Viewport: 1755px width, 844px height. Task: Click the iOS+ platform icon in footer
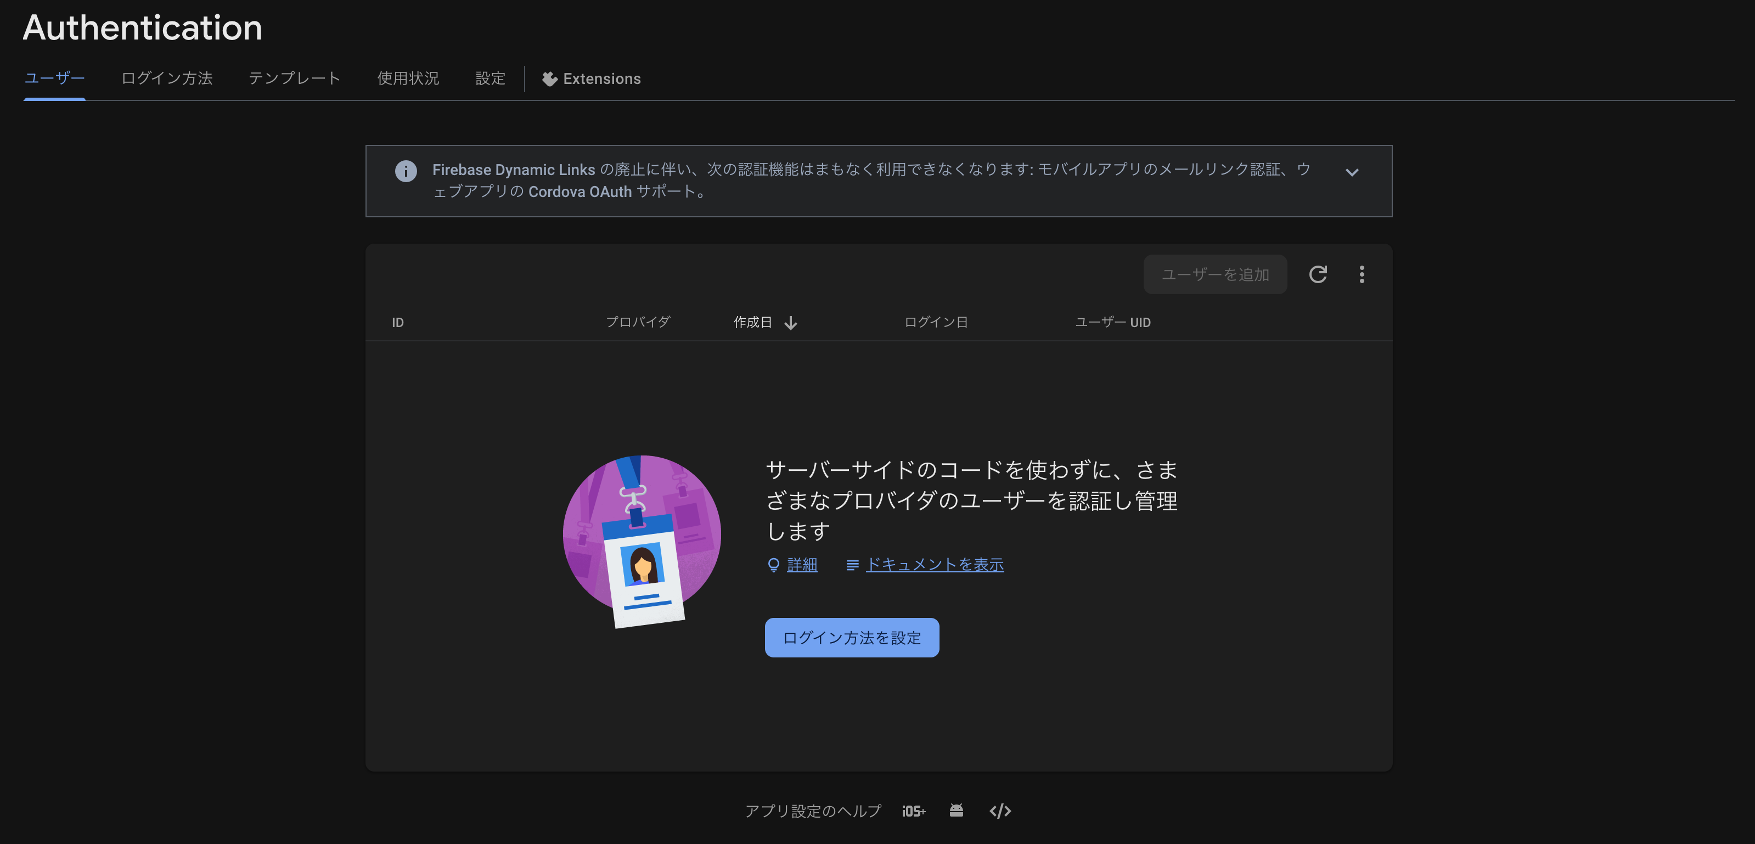coord(913,811)
